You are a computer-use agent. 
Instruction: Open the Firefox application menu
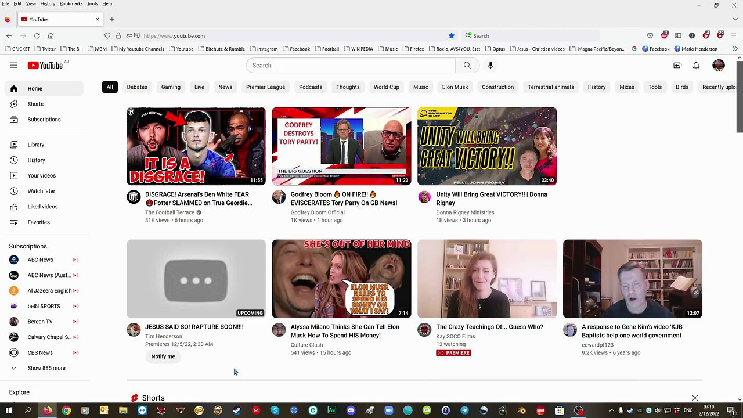pyautogui.click(x=734, y=36)
